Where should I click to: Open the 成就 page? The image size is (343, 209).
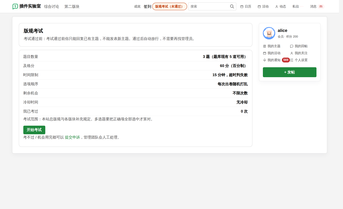click(137, 6)
